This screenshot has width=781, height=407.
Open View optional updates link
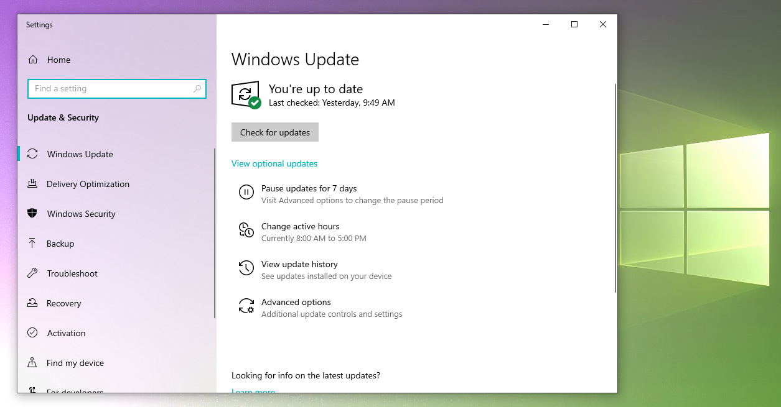pyautogui.click(x=274, y=163)
